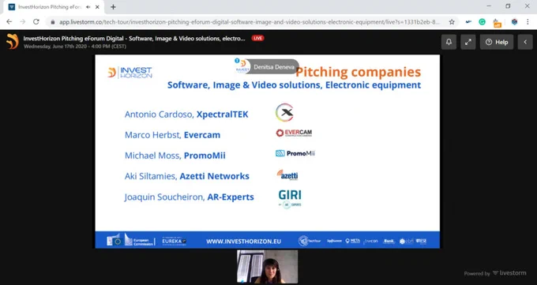Click the azetti logo
The width and height of the screenshot is (537, 285).
click(x=287, y=174)
